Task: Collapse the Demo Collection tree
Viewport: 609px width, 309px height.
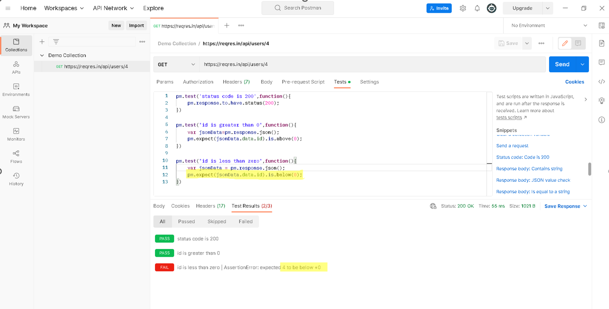Action: (x=42, y=55)
